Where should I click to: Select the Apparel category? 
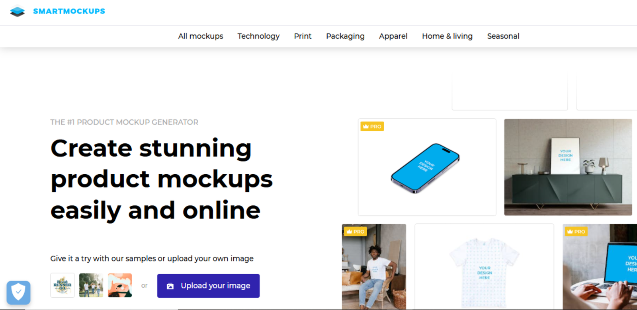coord(393,36)
